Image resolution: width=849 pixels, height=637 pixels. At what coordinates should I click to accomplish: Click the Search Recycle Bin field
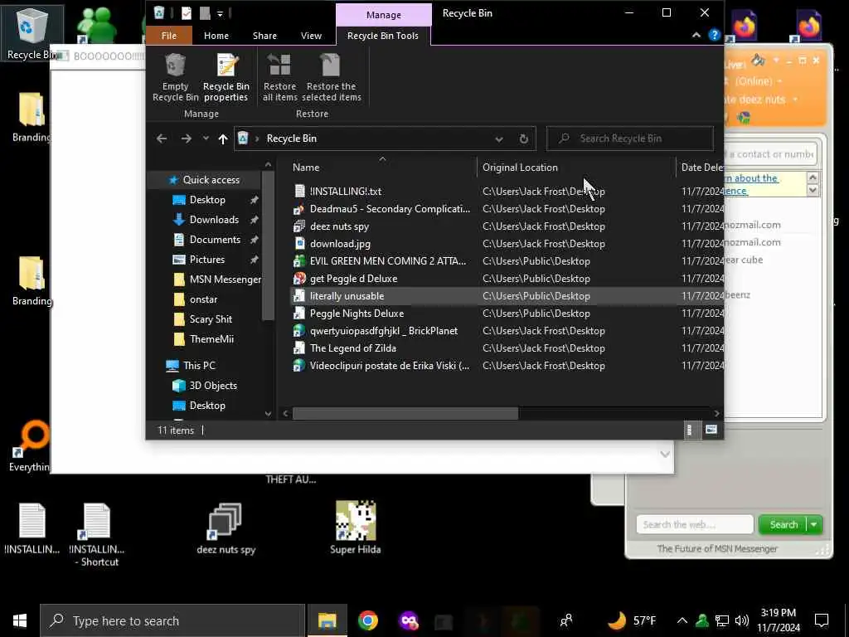[630, 139]
